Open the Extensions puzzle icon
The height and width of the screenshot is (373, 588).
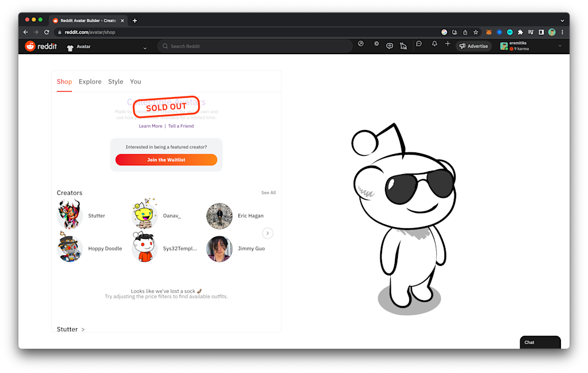520,32
